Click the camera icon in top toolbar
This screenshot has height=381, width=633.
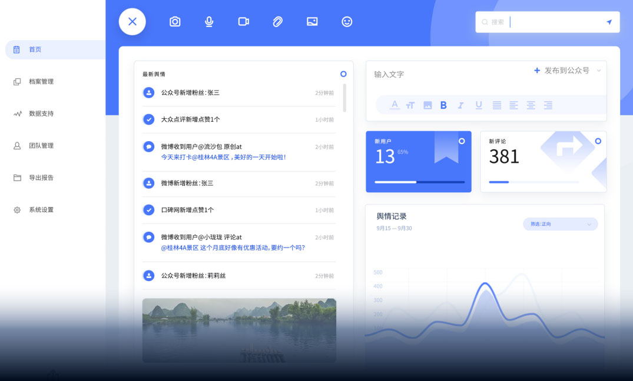click(175, 22)
